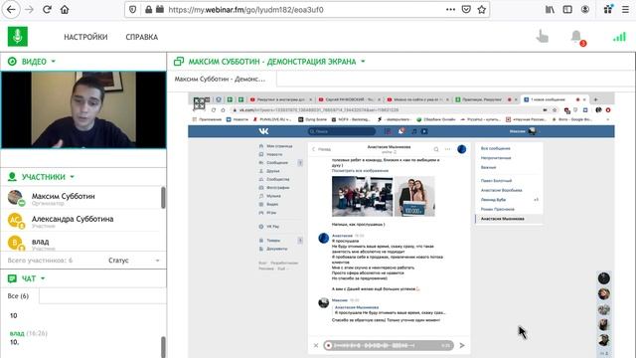Screen dimensions: 636x358
Task: Open the tracking protection shield icon
Action: click(x=132, y=9)
